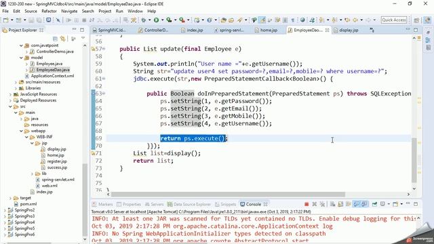Image resolution: width=434 pixels, height=244 pixels.
Task: Open the Data Source Explorer tab
Action: (x=189, y=204)
